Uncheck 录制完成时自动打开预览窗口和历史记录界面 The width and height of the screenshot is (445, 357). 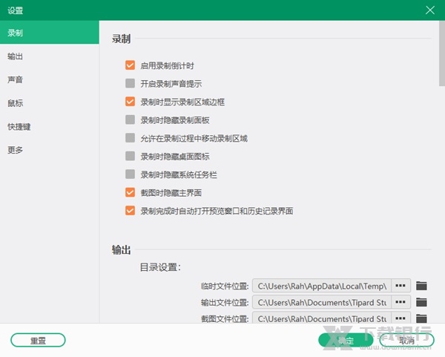point(130,211)
